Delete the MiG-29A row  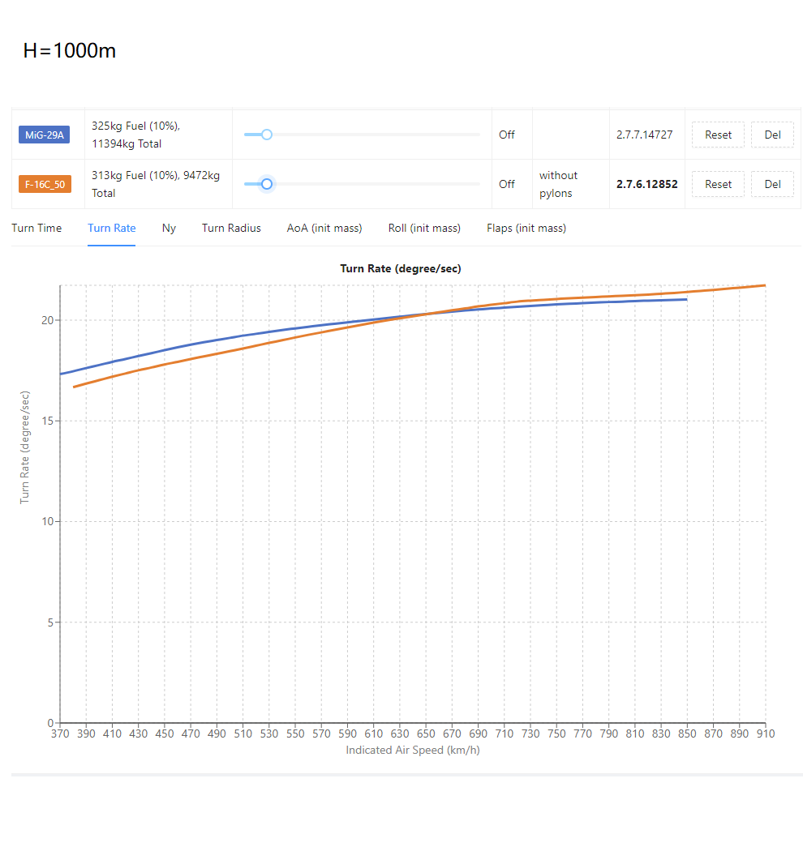(773, 135)
